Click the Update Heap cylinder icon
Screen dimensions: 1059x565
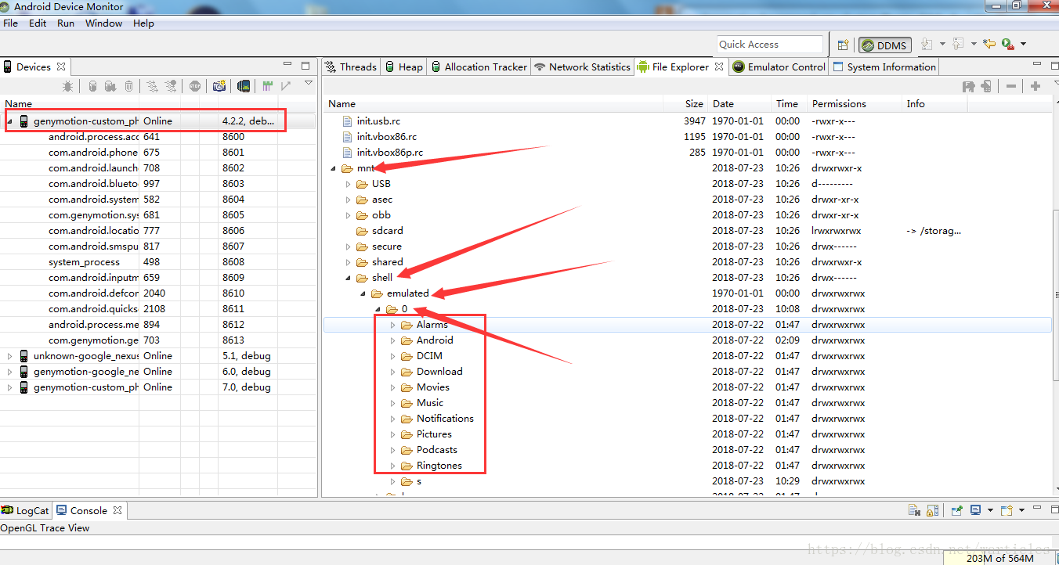(x=92, y=86)
